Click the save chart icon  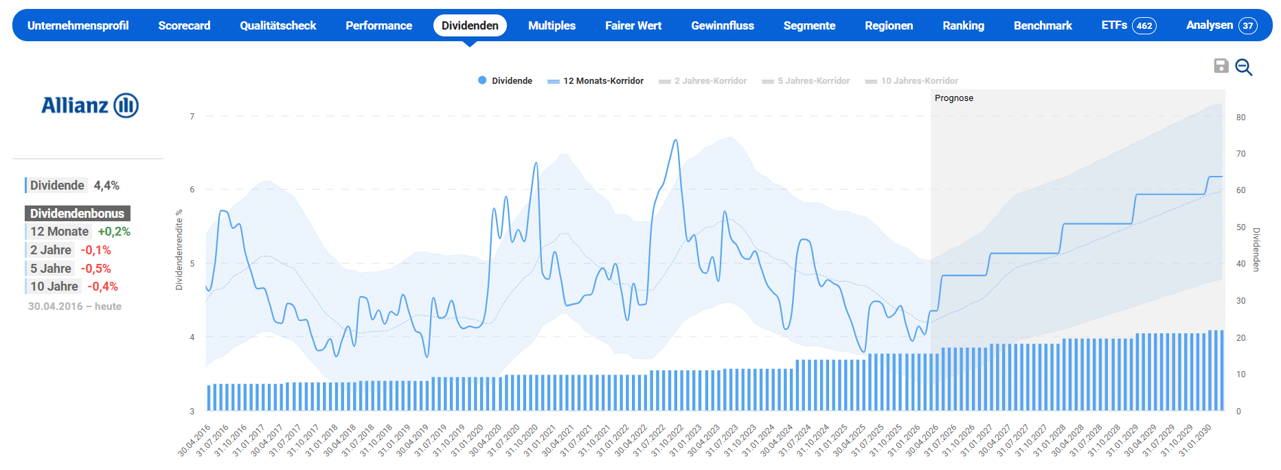click(1221, 66)
